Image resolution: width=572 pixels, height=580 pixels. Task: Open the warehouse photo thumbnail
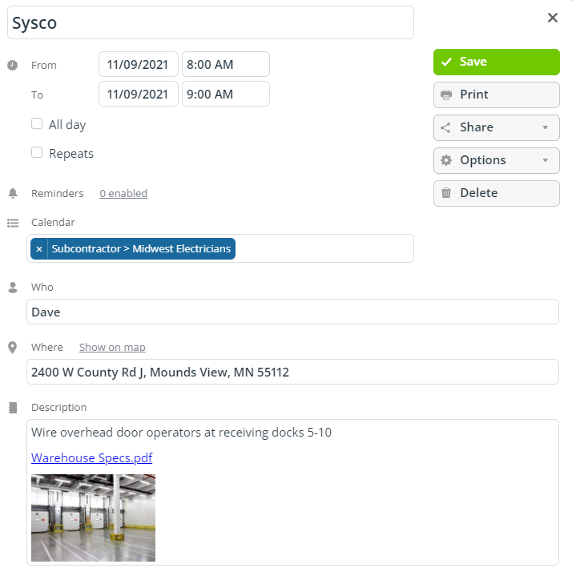point(93,518)
